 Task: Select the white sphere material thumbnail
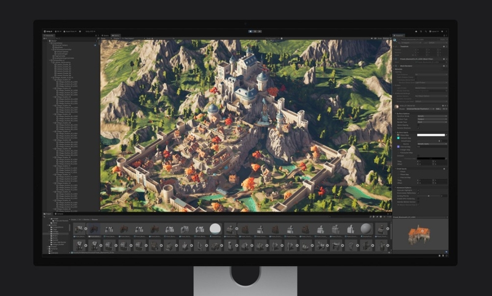click(215, 228)
